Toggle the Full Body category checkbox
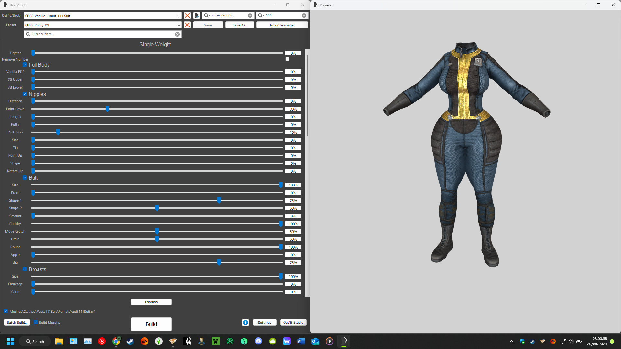Screen dimensions: 621x349 [25, 65]
